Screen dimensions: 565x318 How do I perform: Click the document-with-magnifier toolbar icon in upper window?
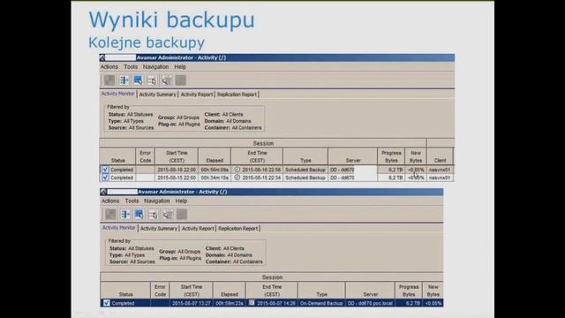[152, 80]
